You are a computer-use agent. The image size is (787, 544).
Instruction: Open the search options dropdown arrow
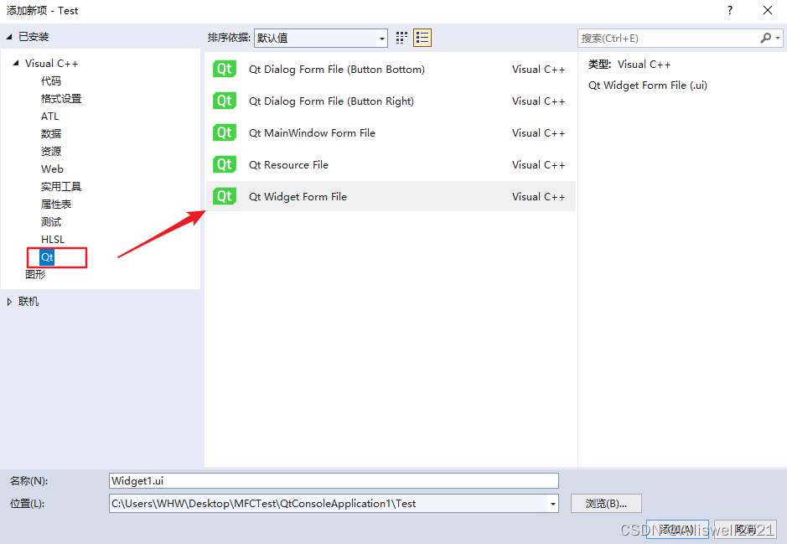[x=778, y=39]
